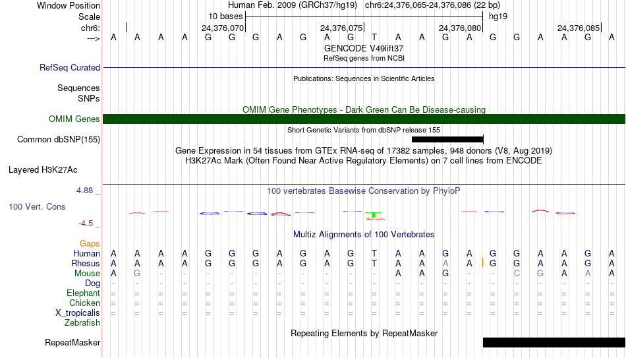Click the 'Human Feb. 2009 (GRCh37/hg19)' assembly text
This screenshot has width=626, height=358.
point(293,5)
